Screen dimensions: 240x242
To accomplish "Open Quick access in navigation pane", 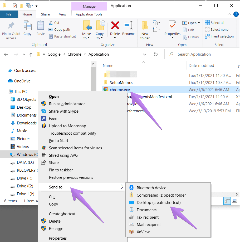I will pyautogui.click(x=25, y=71).
